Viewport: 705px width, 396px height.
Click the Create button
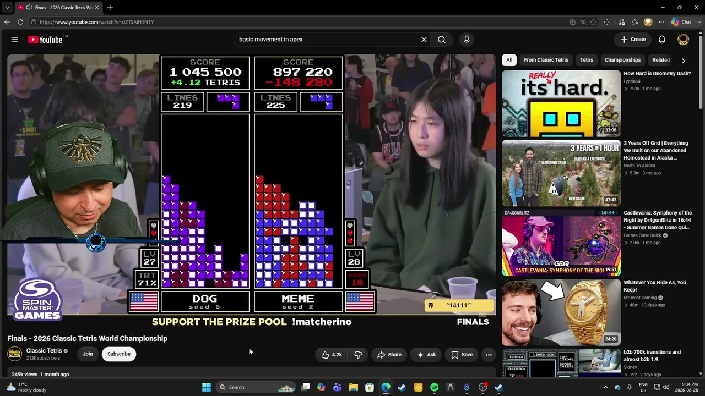coord(633,40)
